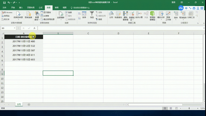Click 连接 connections button
Viewport: 206px width, 116px height.
(69, 12)
